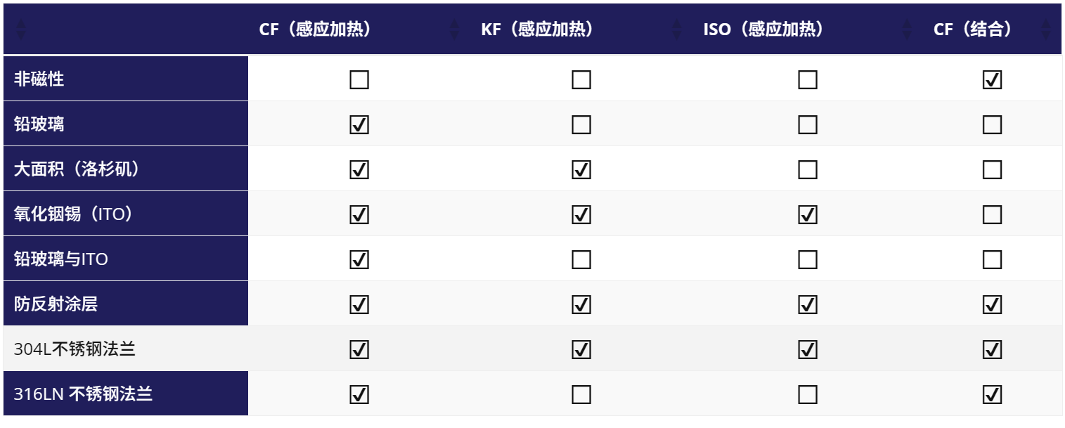This screenshot has width=1065, height=428.
Task: Toggle 非磁性 checkbox under CF（结合）
Action: [x=992, y=80]
